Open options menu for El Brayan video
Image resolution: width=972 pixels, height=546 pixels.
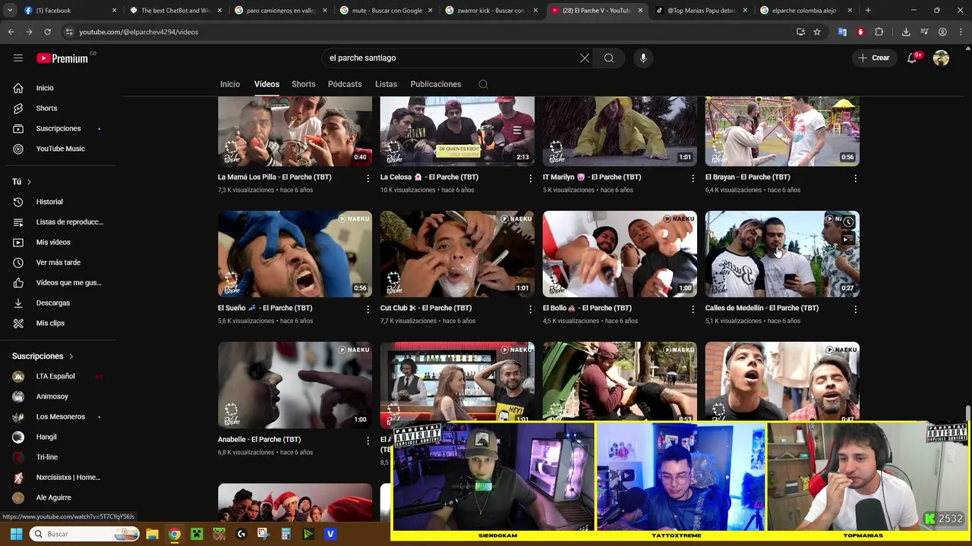point(855,178)
